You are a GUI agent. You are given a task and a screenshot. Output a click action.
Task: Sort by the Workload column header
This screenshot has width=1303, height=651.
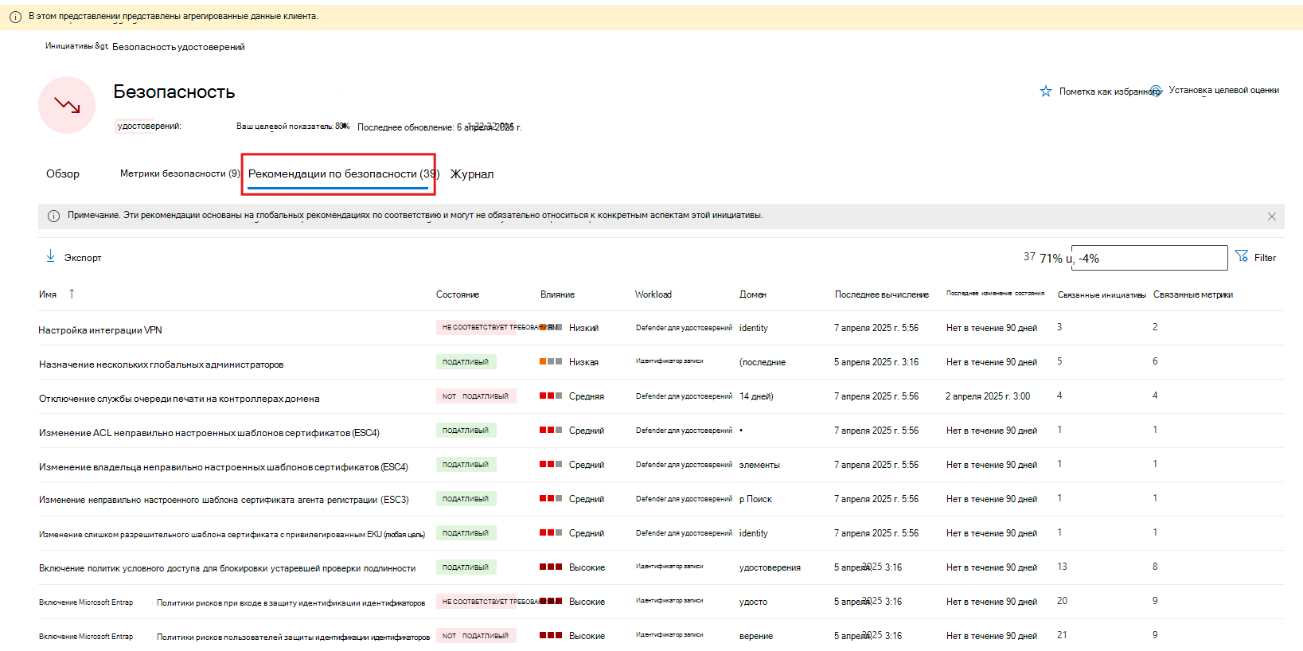[653, 294]
